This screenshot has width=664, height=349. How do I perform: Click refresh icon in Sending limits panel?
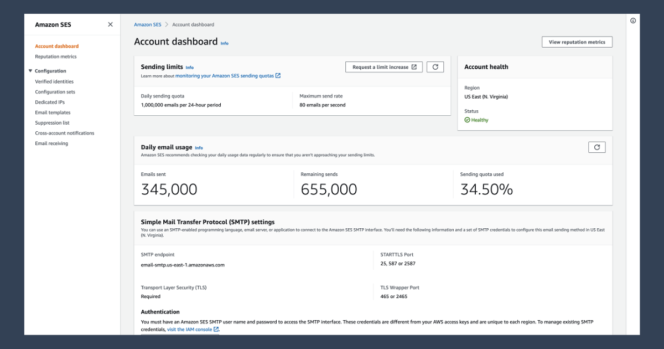tap(435, 67)
